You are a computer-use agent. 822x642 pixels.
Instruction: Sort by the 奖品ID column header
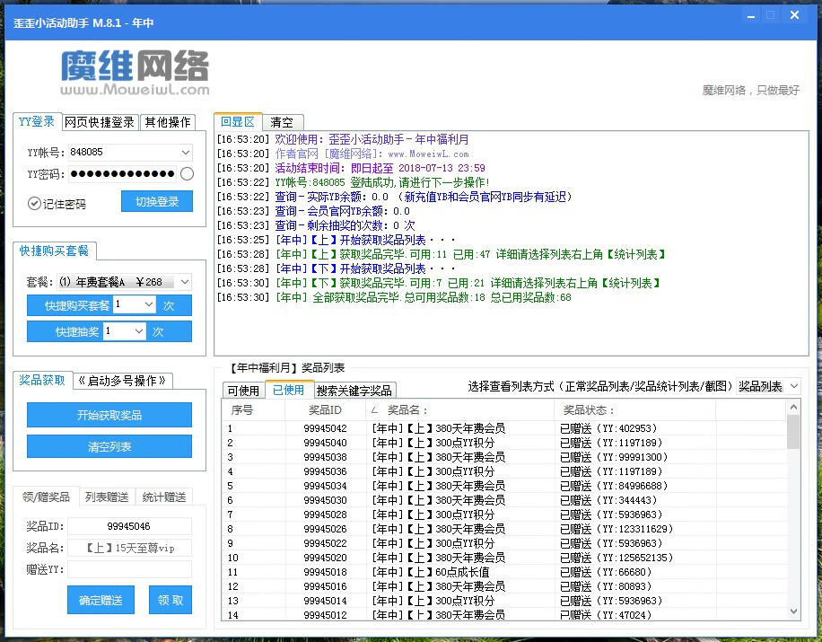click(x=326, y=410)
